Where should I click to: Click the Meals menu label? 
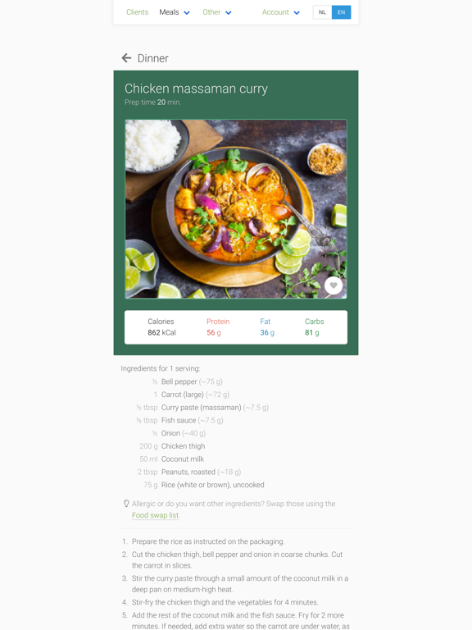pos(169,12)
